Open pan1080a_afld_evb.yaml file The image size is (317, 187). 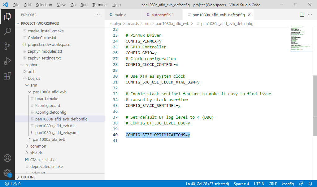click(60, 133)
